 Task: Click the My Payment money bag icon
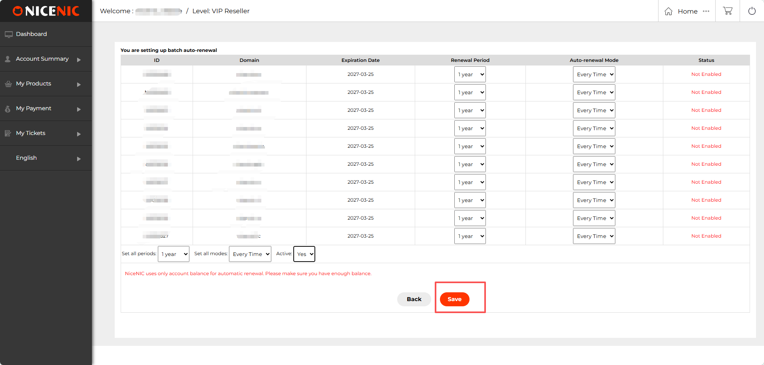coord(8,109)
